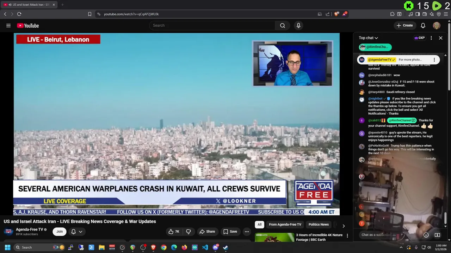Click the share page icon in address bar
The width and height of the screenshot is (451, 253).
(x=328, y=14)
